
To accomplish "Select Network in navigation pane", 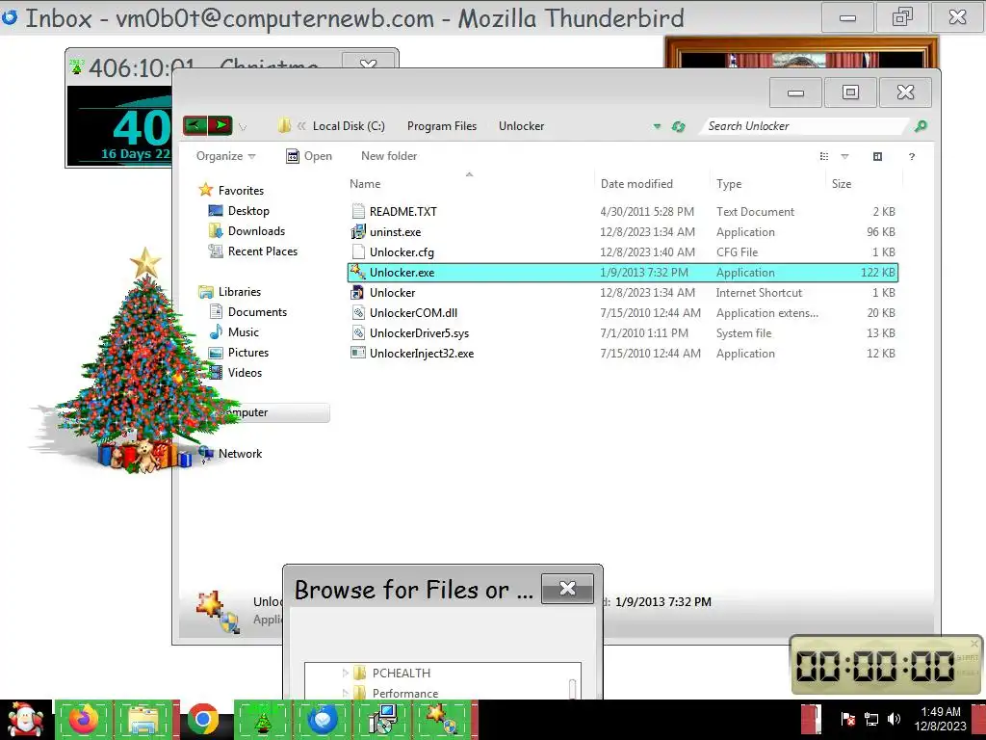I will [x=240, y=453].
